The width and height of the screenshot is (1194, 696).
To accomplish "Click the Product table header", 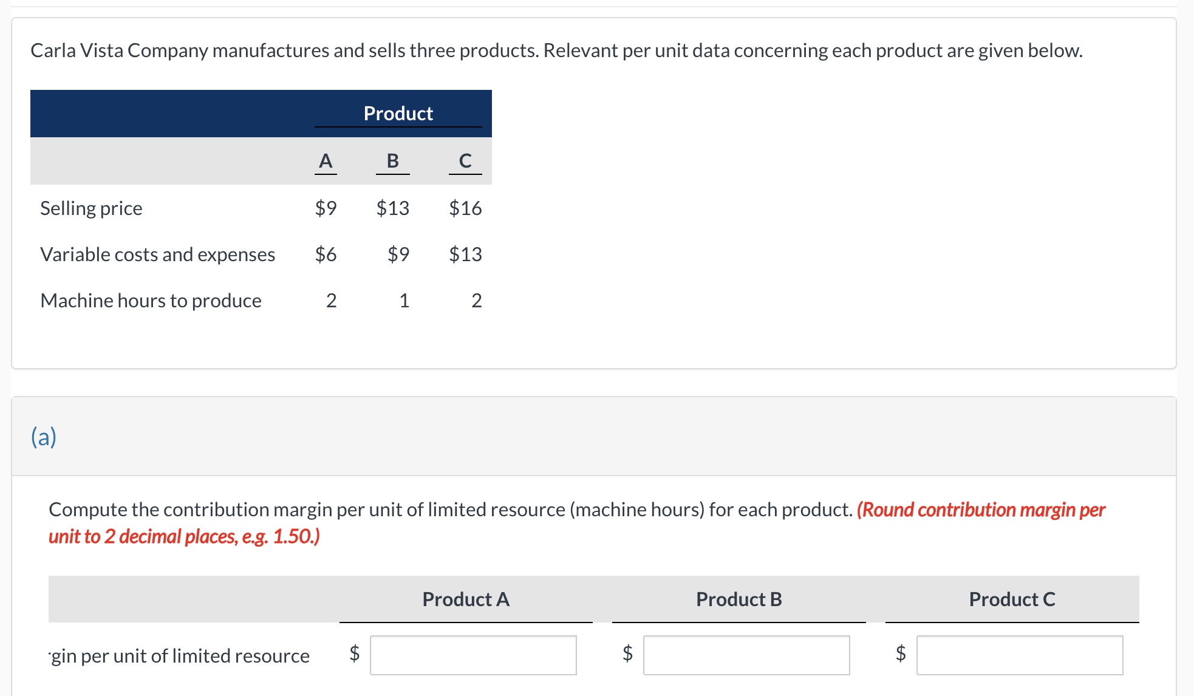I will pos(398,114).
